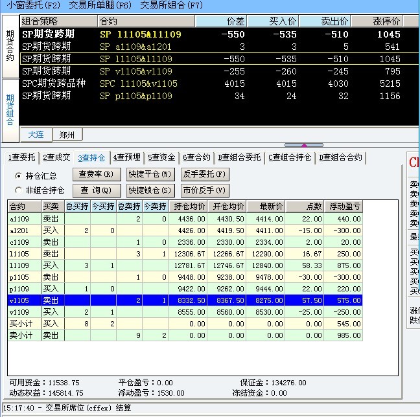Select the 非组合持仓 radio button

(18, 190)
